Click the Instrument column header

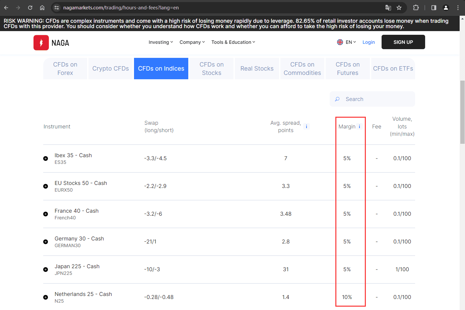click(x=57, y=126)
